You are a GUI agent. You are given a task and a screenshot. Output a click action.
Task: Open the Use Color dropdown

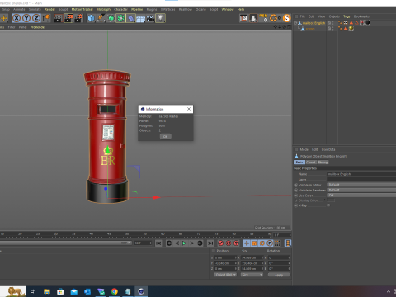pyautogui.click(x=361, y=196)
